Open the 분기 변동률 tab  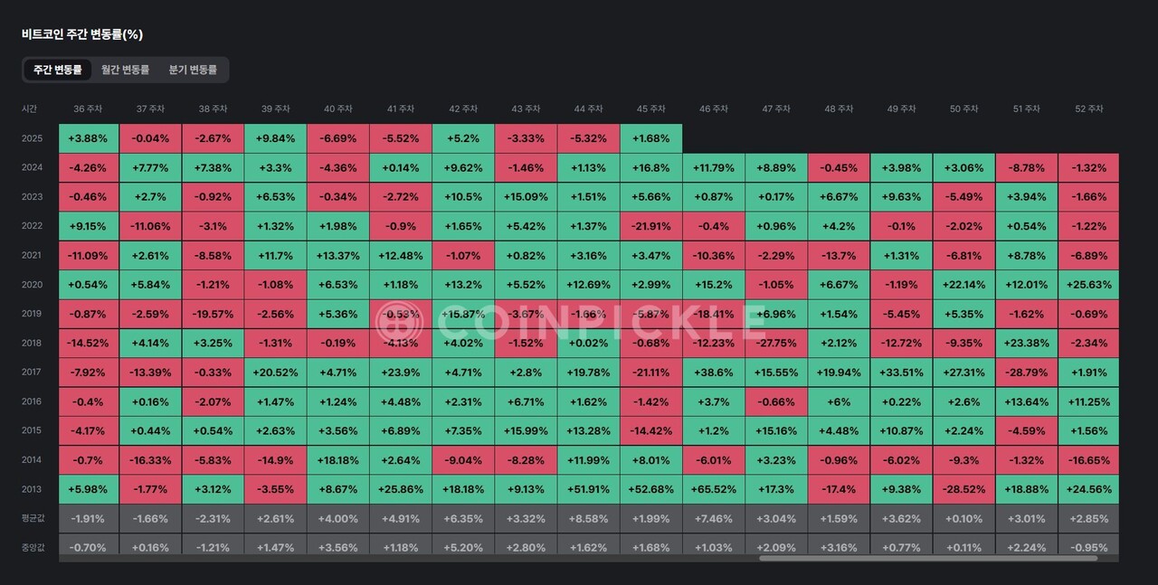[193, 70]
